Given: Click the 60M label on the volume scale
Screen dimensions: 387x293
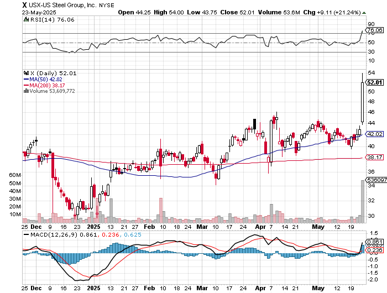Looking at the screenshot, I should [x=15, y=175].
